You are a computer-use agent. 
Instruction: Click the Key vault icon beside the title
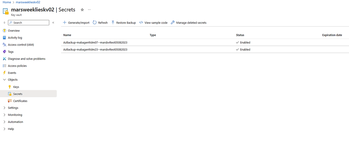tap(6, 11)
